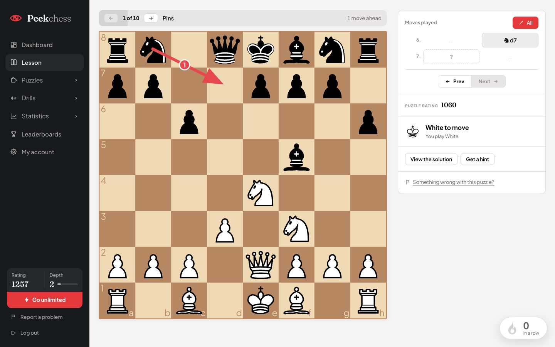Screen dimensions: 555x347
Task: Click the empty d6 square
Action: point(225,121)
